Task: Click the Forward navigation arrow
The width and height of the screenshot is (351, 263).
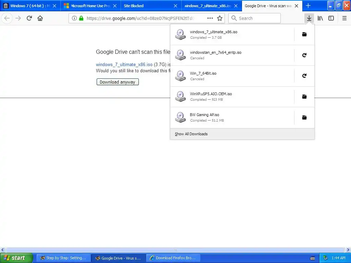Action: click(18, 18)
